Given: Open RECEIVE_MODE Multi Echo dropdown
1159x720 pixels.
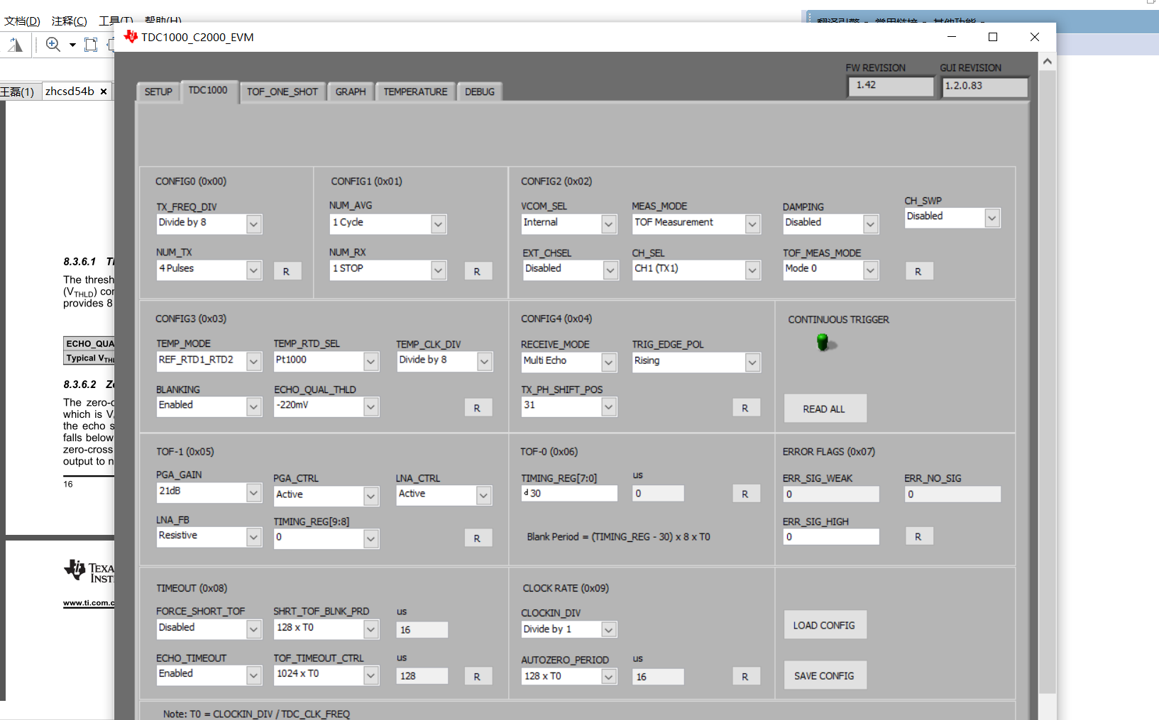Looking at the screenshot, I should point(609,362).
